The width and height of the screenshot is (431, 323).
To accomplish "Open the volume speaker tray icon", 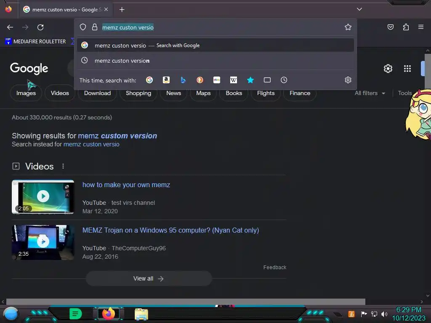I will tap(384, 314).
